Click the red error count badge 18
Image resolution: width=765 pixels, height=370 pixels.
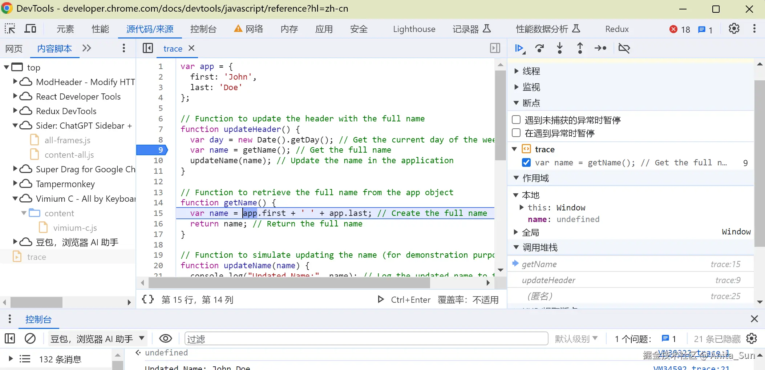coord(680,29)
